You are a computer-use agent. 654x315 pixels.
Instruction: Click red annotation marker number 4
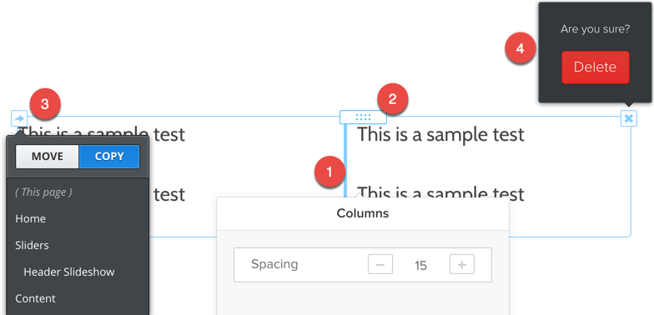tap(521, 48)
